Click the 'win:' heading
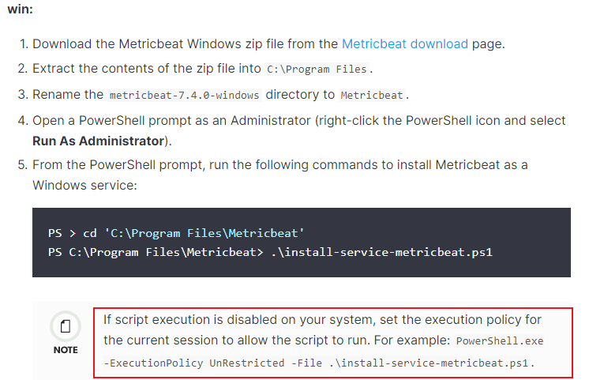The height and width of the screenshot is (380, 604). (20, 9)
